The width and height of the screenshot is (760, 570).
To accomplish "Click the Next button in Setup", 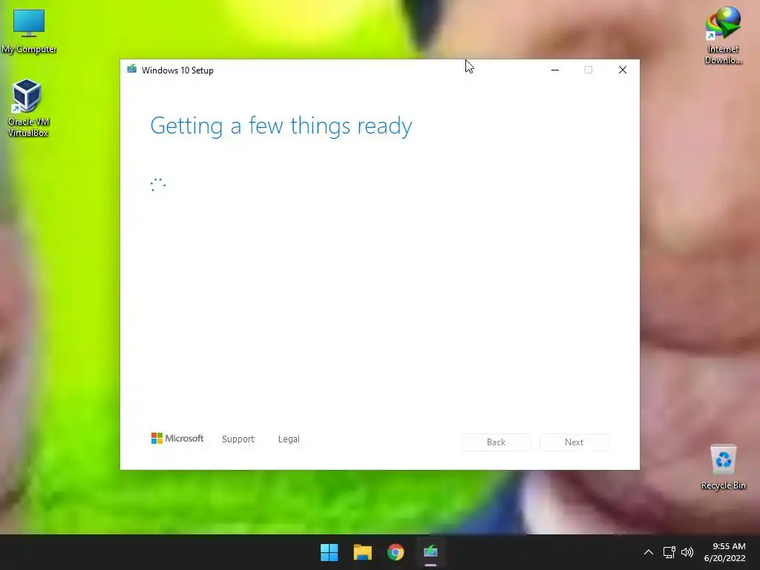I will [574, 442].
